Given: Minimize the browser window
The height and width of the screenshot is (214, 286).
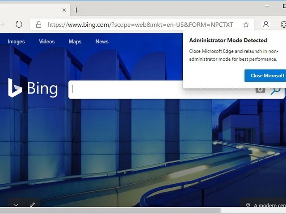Looking at the screenshot, I should point(267,6).
